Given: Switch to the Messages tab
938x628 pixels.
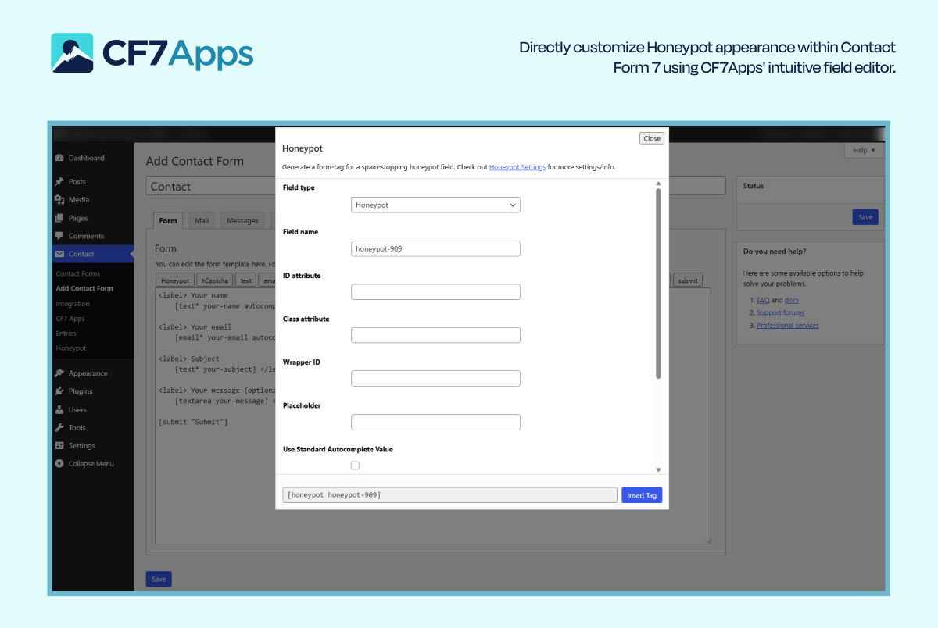Looking at the screenshot, I should (x=242, y=220).
